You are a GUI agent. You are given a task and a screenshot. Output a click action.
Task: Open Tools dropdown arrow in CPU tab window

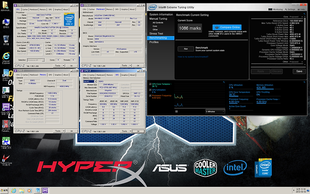coord(63,66)
